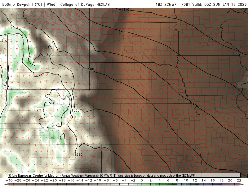This screenshot has height=186, width=248.
Task: Click the -6 value on the color scale
Action: click(x=115, y=180)
